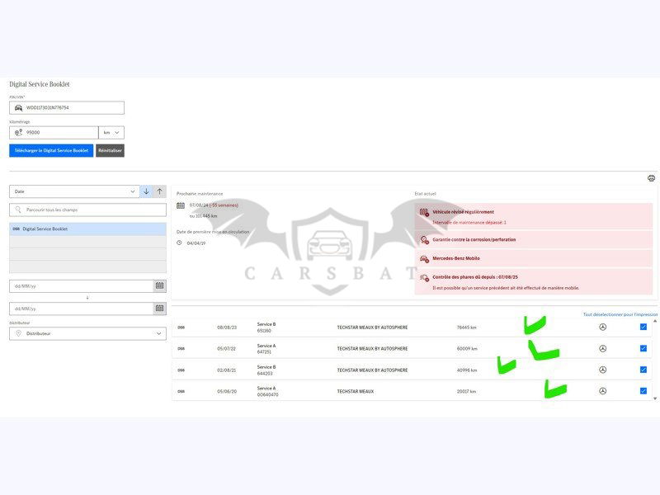Open the km unit dropdown

click(111, 132)
